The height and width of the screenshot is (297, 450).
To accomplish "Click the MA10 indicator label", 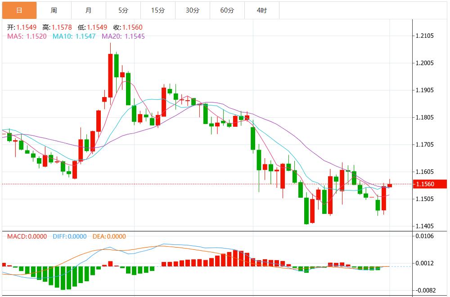I will (x=74, y=36).
